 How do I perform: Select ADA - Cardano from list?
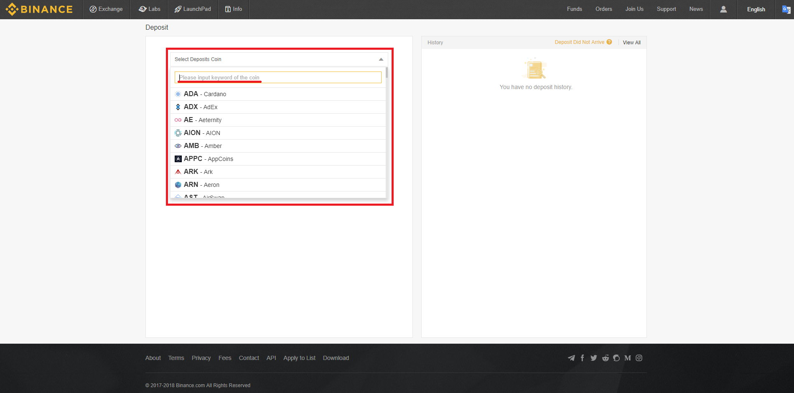tap(278, 94)
